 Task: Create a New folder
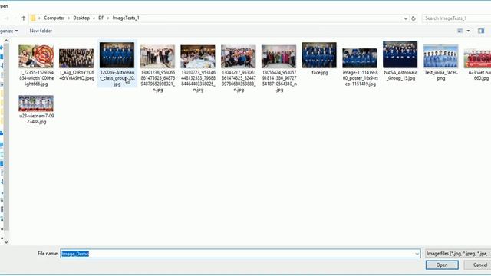pyautogui.click(x=41, y=31)
